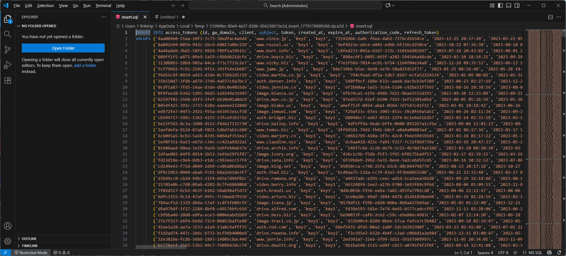566x256 pixels.
Task: Open the AppData breadcrumb dropdown
Action: pyautogui.click(x=167, y=26)
